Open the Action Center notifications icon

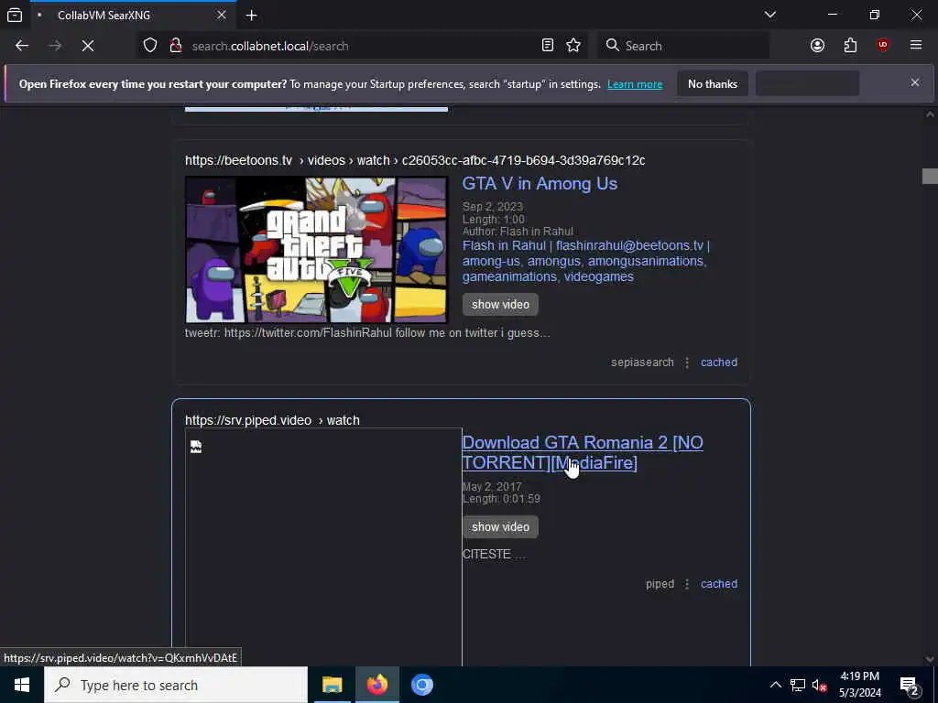pyautogui.click(x=909, y=685)
